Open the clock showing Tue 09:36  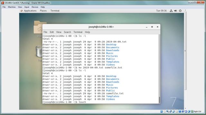(x=161, y=11)
